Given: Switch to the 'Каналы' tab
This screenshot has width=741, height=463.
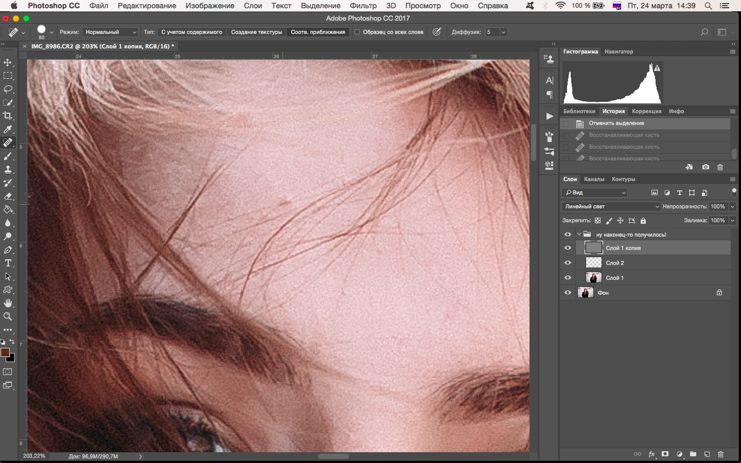Looking at the screenshot, I should tap(594, 179).
